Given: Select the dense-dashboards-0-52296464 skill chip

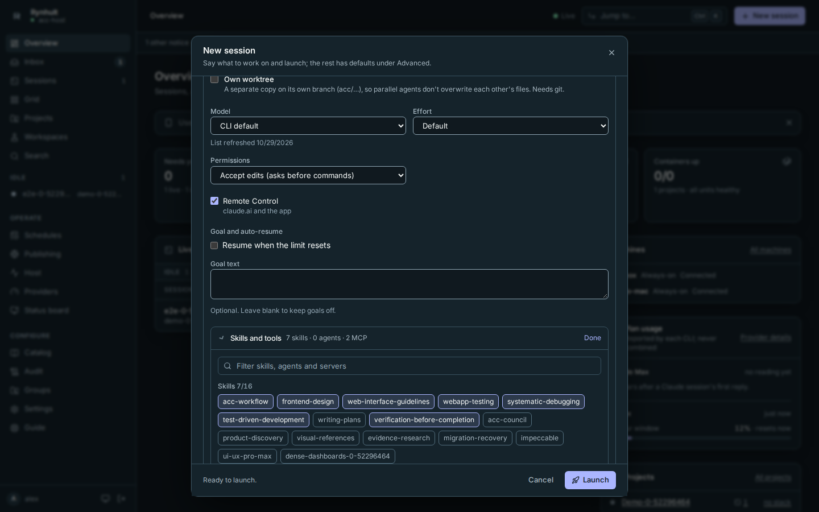Looking at the screenshot, I should pyautogui.click(x=338, y=456).
